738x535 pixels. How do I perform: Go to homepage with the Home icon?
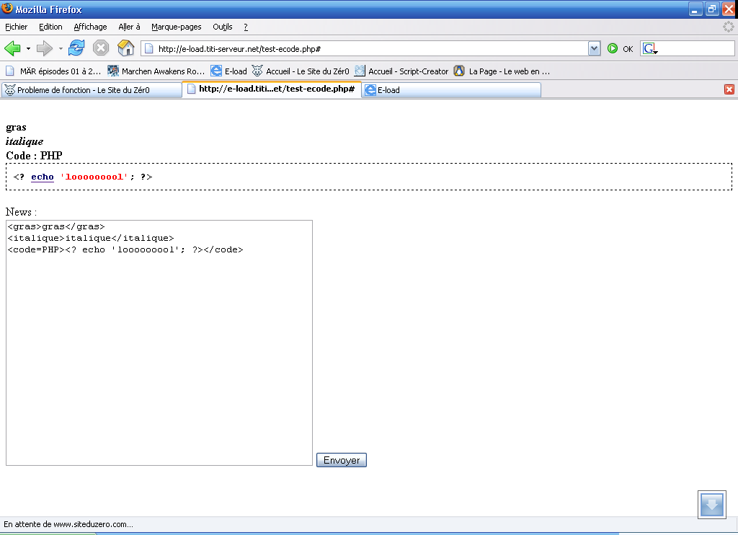(x=125, y=48)
